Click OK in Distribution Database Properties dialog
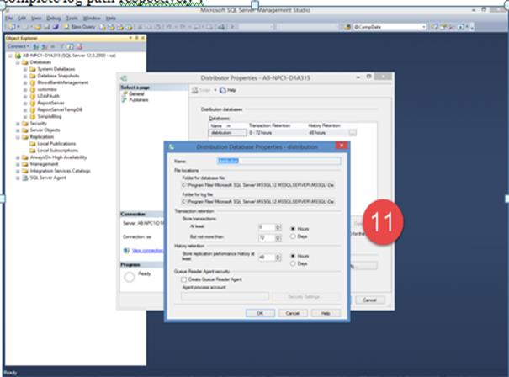 260,313
